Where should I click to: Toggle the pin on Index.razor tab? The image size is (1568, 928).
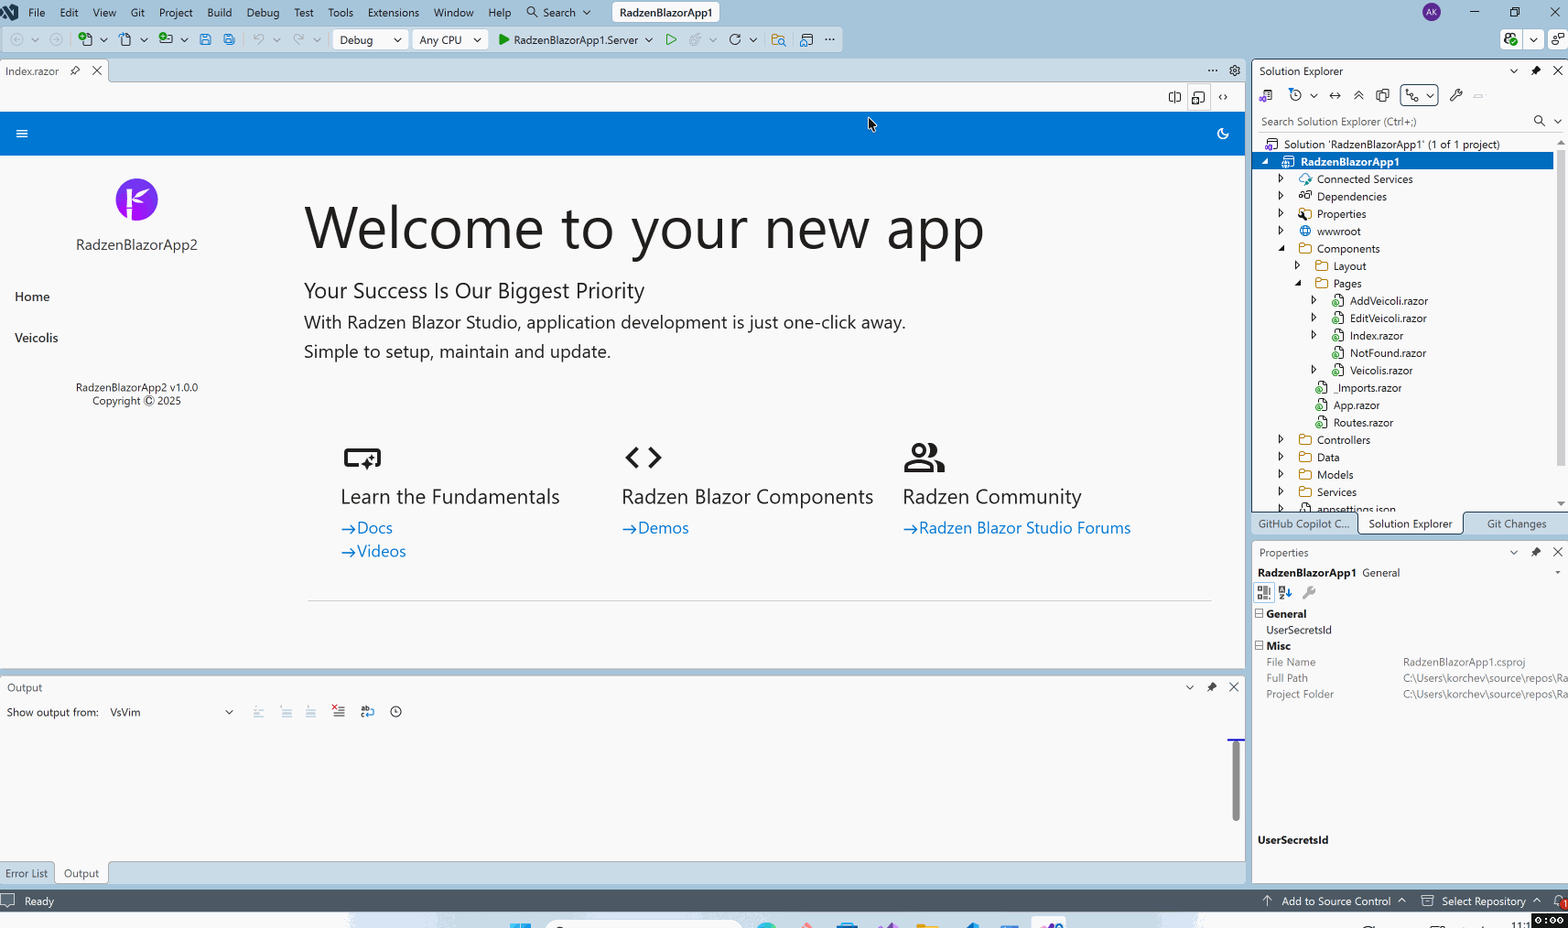point(75,70)
